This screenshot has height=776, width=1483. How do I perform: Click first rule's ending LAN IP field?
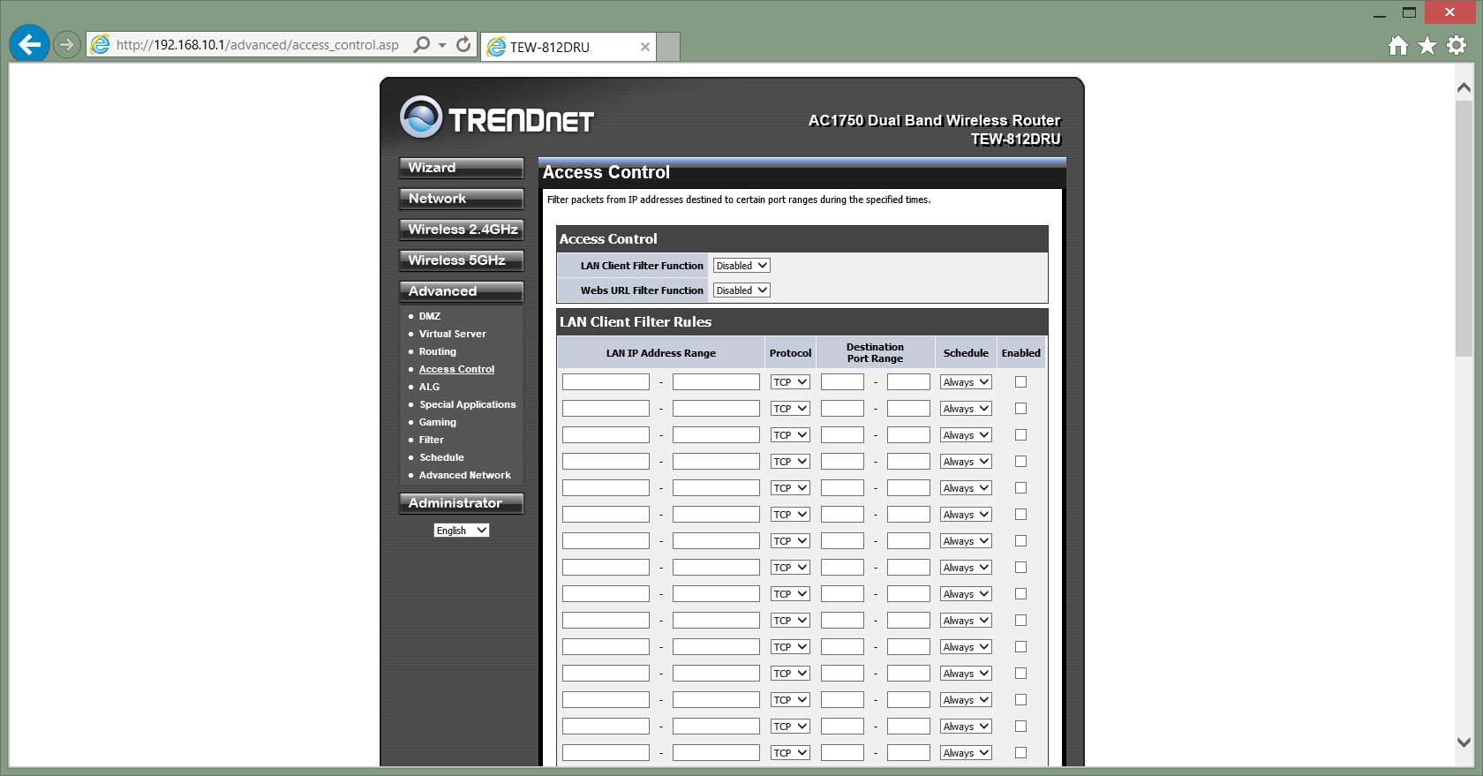point(716,382)
